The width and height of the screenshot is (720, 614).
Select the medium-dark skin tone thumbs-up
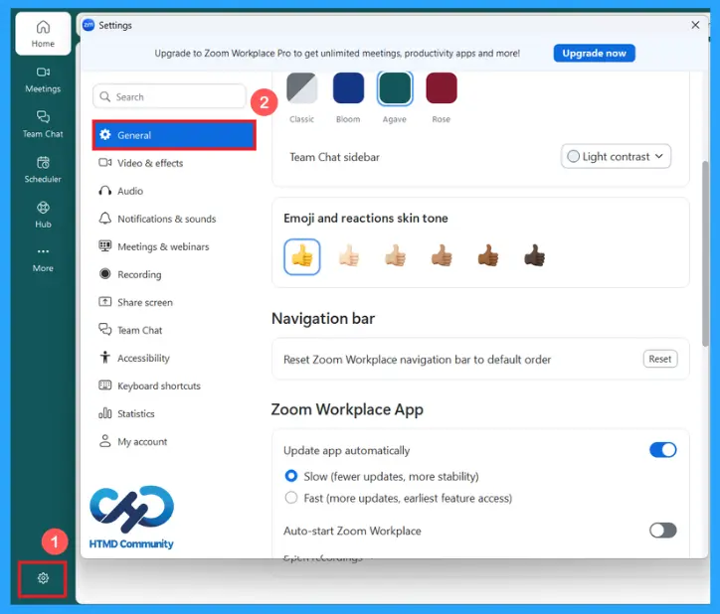point(488,256)
